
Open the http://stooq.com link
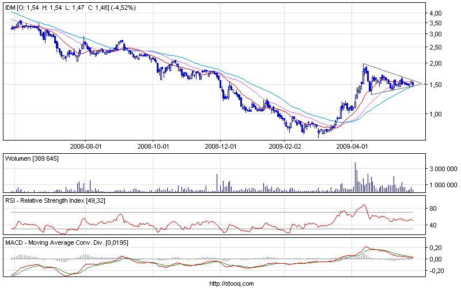pyautogui.click(x=232, y=283)
